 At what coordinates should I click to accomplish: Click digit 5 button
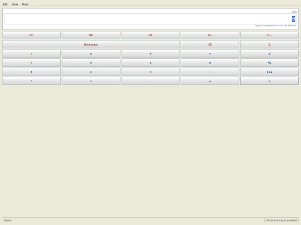coord(91,63)
